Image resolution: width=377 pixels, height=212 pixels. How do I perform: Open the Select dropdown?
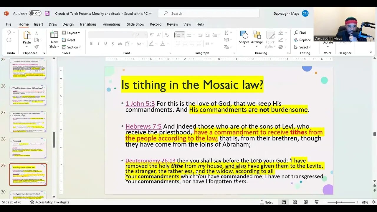[302, 47]
